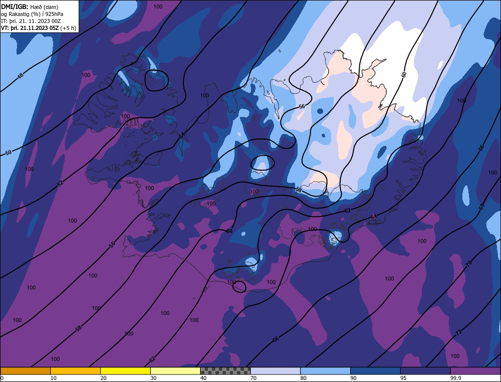Image resolution: width=501 pixels, height=382 pixels.
Task: Click the contour label '64'
Action: (x=374, y=217)
